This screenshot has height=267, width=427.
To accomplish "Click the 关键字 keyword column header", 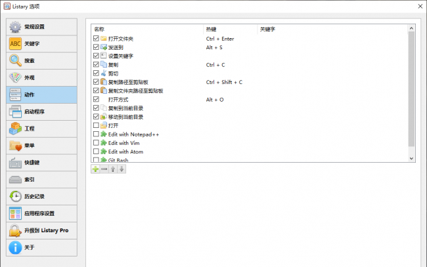I will point(332,29).
